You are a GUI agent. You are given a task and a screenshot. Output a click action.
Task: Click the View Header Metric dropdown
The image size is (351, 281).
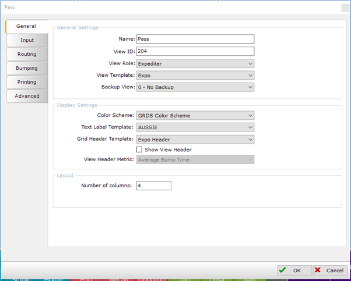[195, 159]
